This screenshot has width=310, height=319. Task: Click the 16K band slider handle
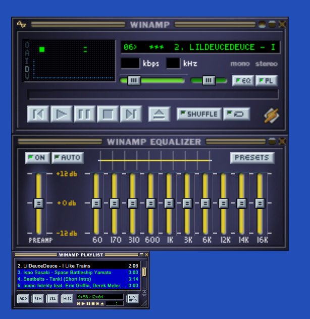[x=260, y=203]
